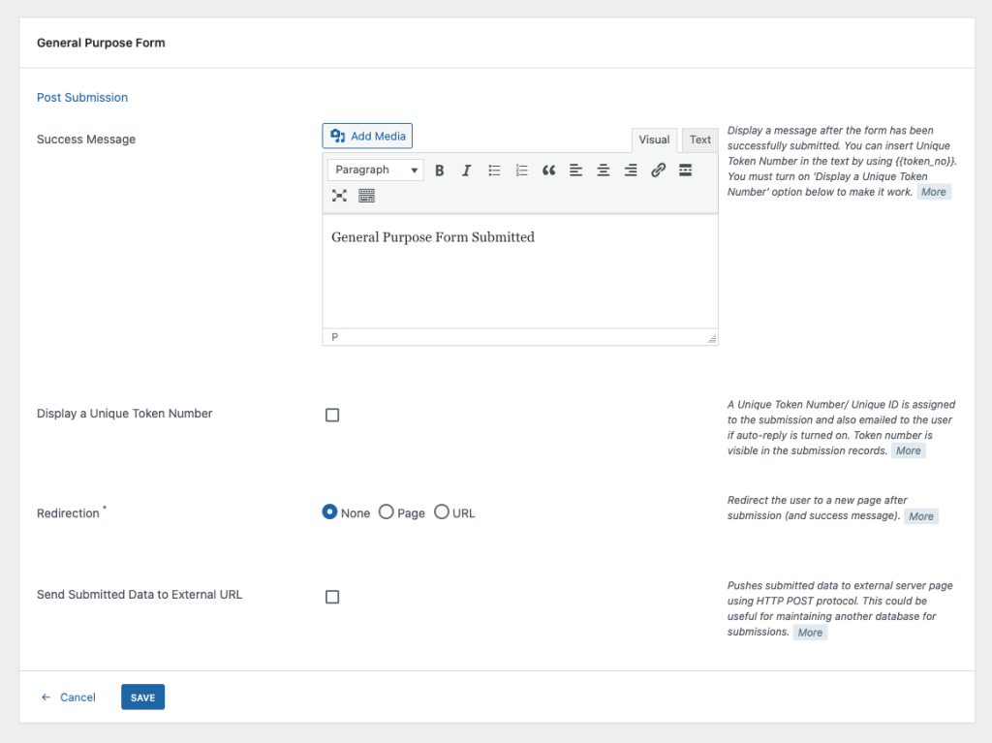This screenshot has height=743, width=992.
Task: Insert a numbered list
Action: pyautogui.click(x=521, y=170)
